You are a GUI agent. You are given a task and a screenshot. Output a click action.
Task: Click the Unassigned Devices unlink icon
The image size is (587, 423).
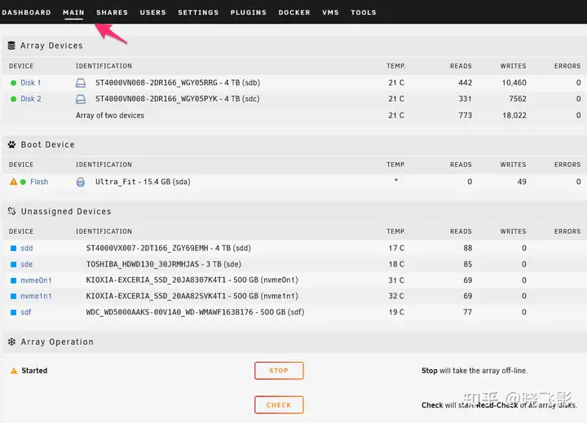pyautogui.click(x=11, y=211)
